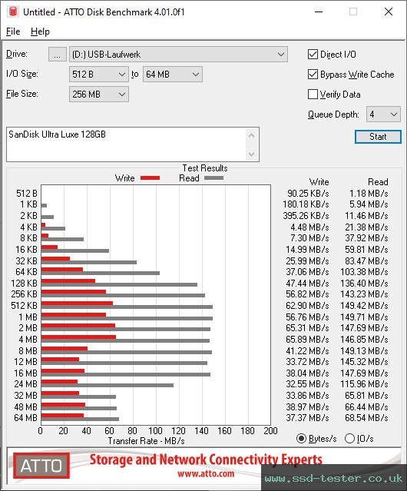Click the Transfer Rate - MB/s axis label

(146, 441)
